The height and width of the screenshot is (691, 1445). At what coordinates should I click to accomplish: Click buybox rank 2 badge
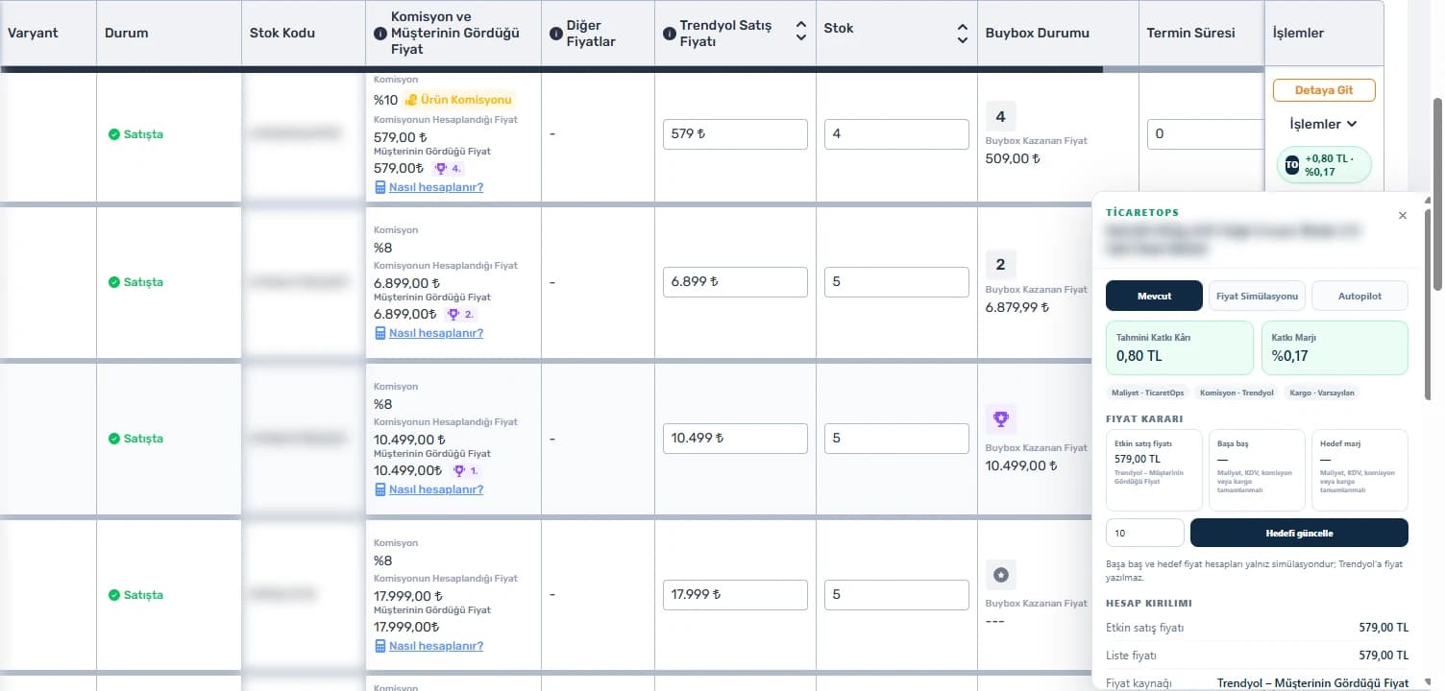coord(1000,264)
